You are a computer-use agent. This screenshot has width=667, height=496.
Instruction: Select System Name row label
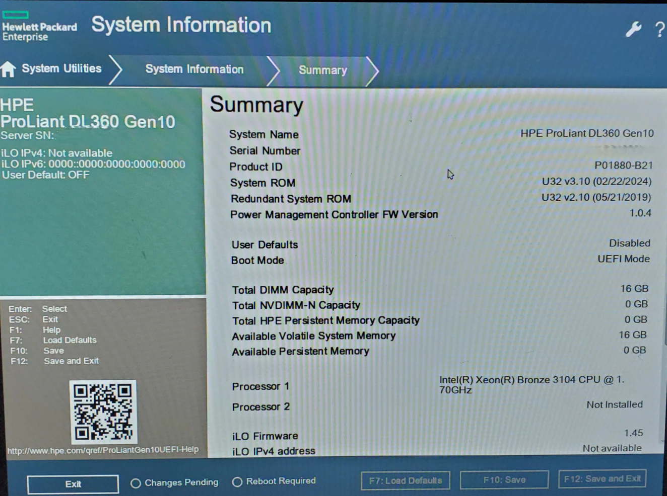click(264, 134)
